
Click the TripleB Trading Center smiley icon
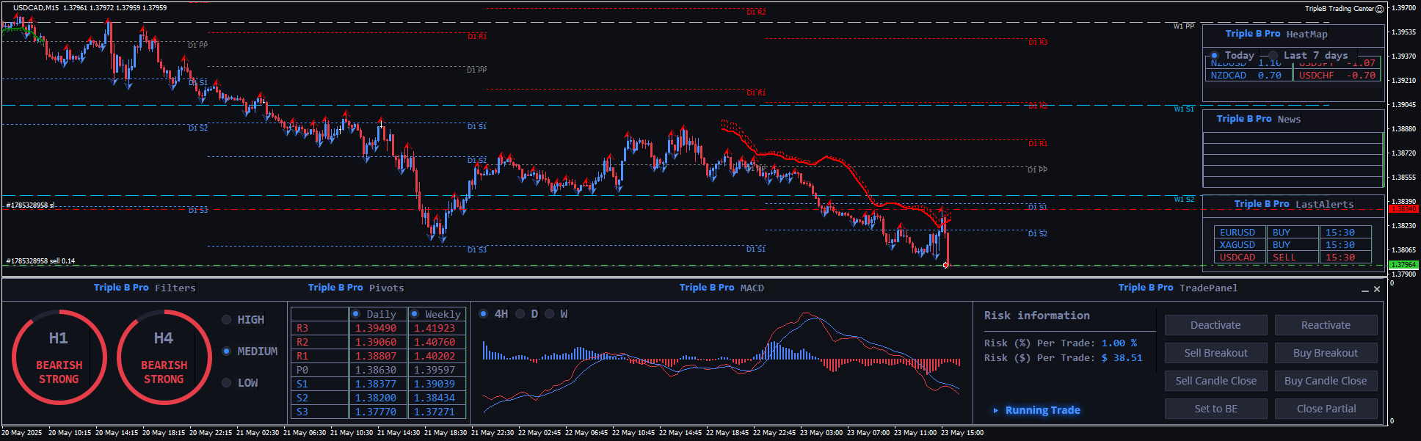[x=1379, y=9]
